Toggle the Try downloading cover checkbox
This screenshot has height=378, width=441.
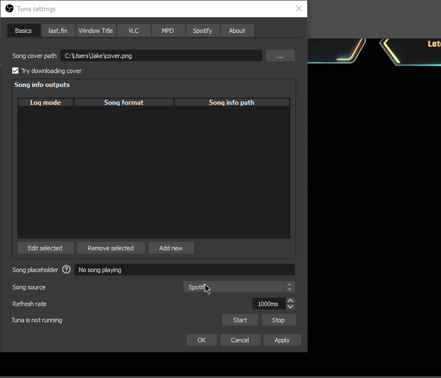pos(15,71)
